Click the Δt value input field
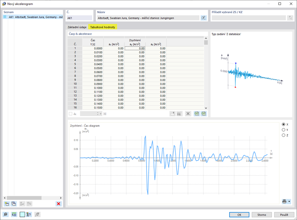 point(88,114)
